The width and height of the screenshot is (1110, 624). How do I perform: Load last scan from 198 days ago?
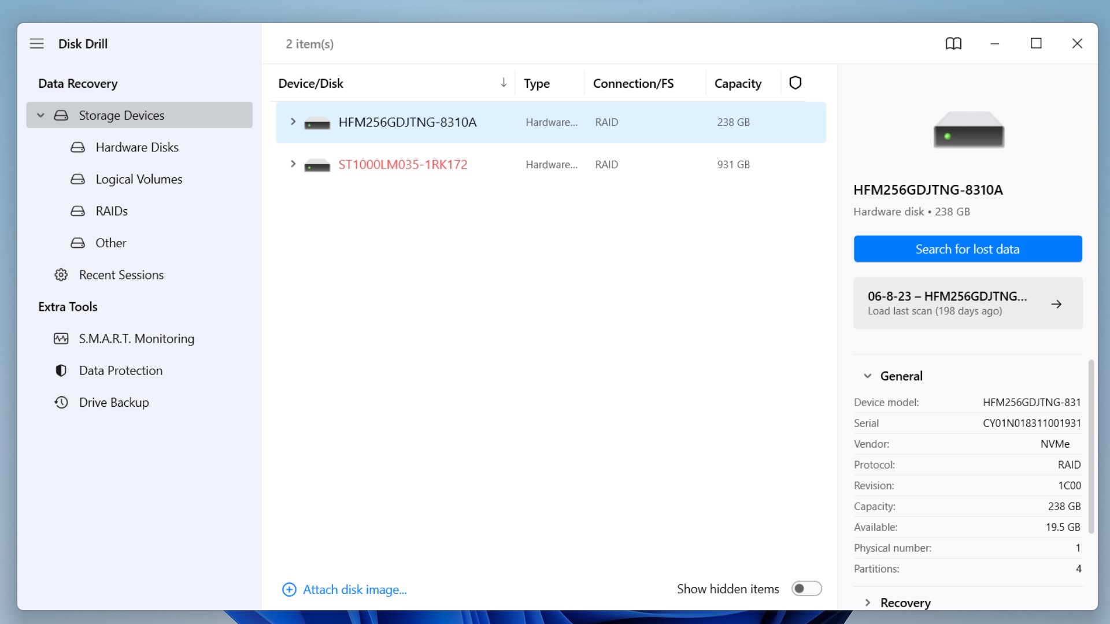click(967, 303)
